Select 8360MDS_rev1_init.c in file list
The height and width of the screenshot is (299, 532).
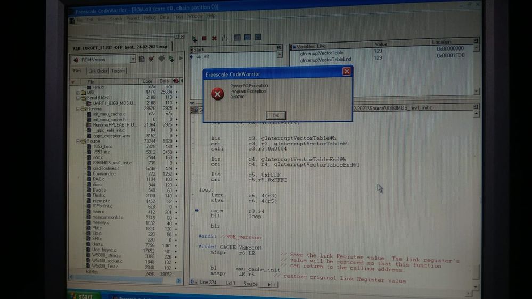[x=112, y=163]
